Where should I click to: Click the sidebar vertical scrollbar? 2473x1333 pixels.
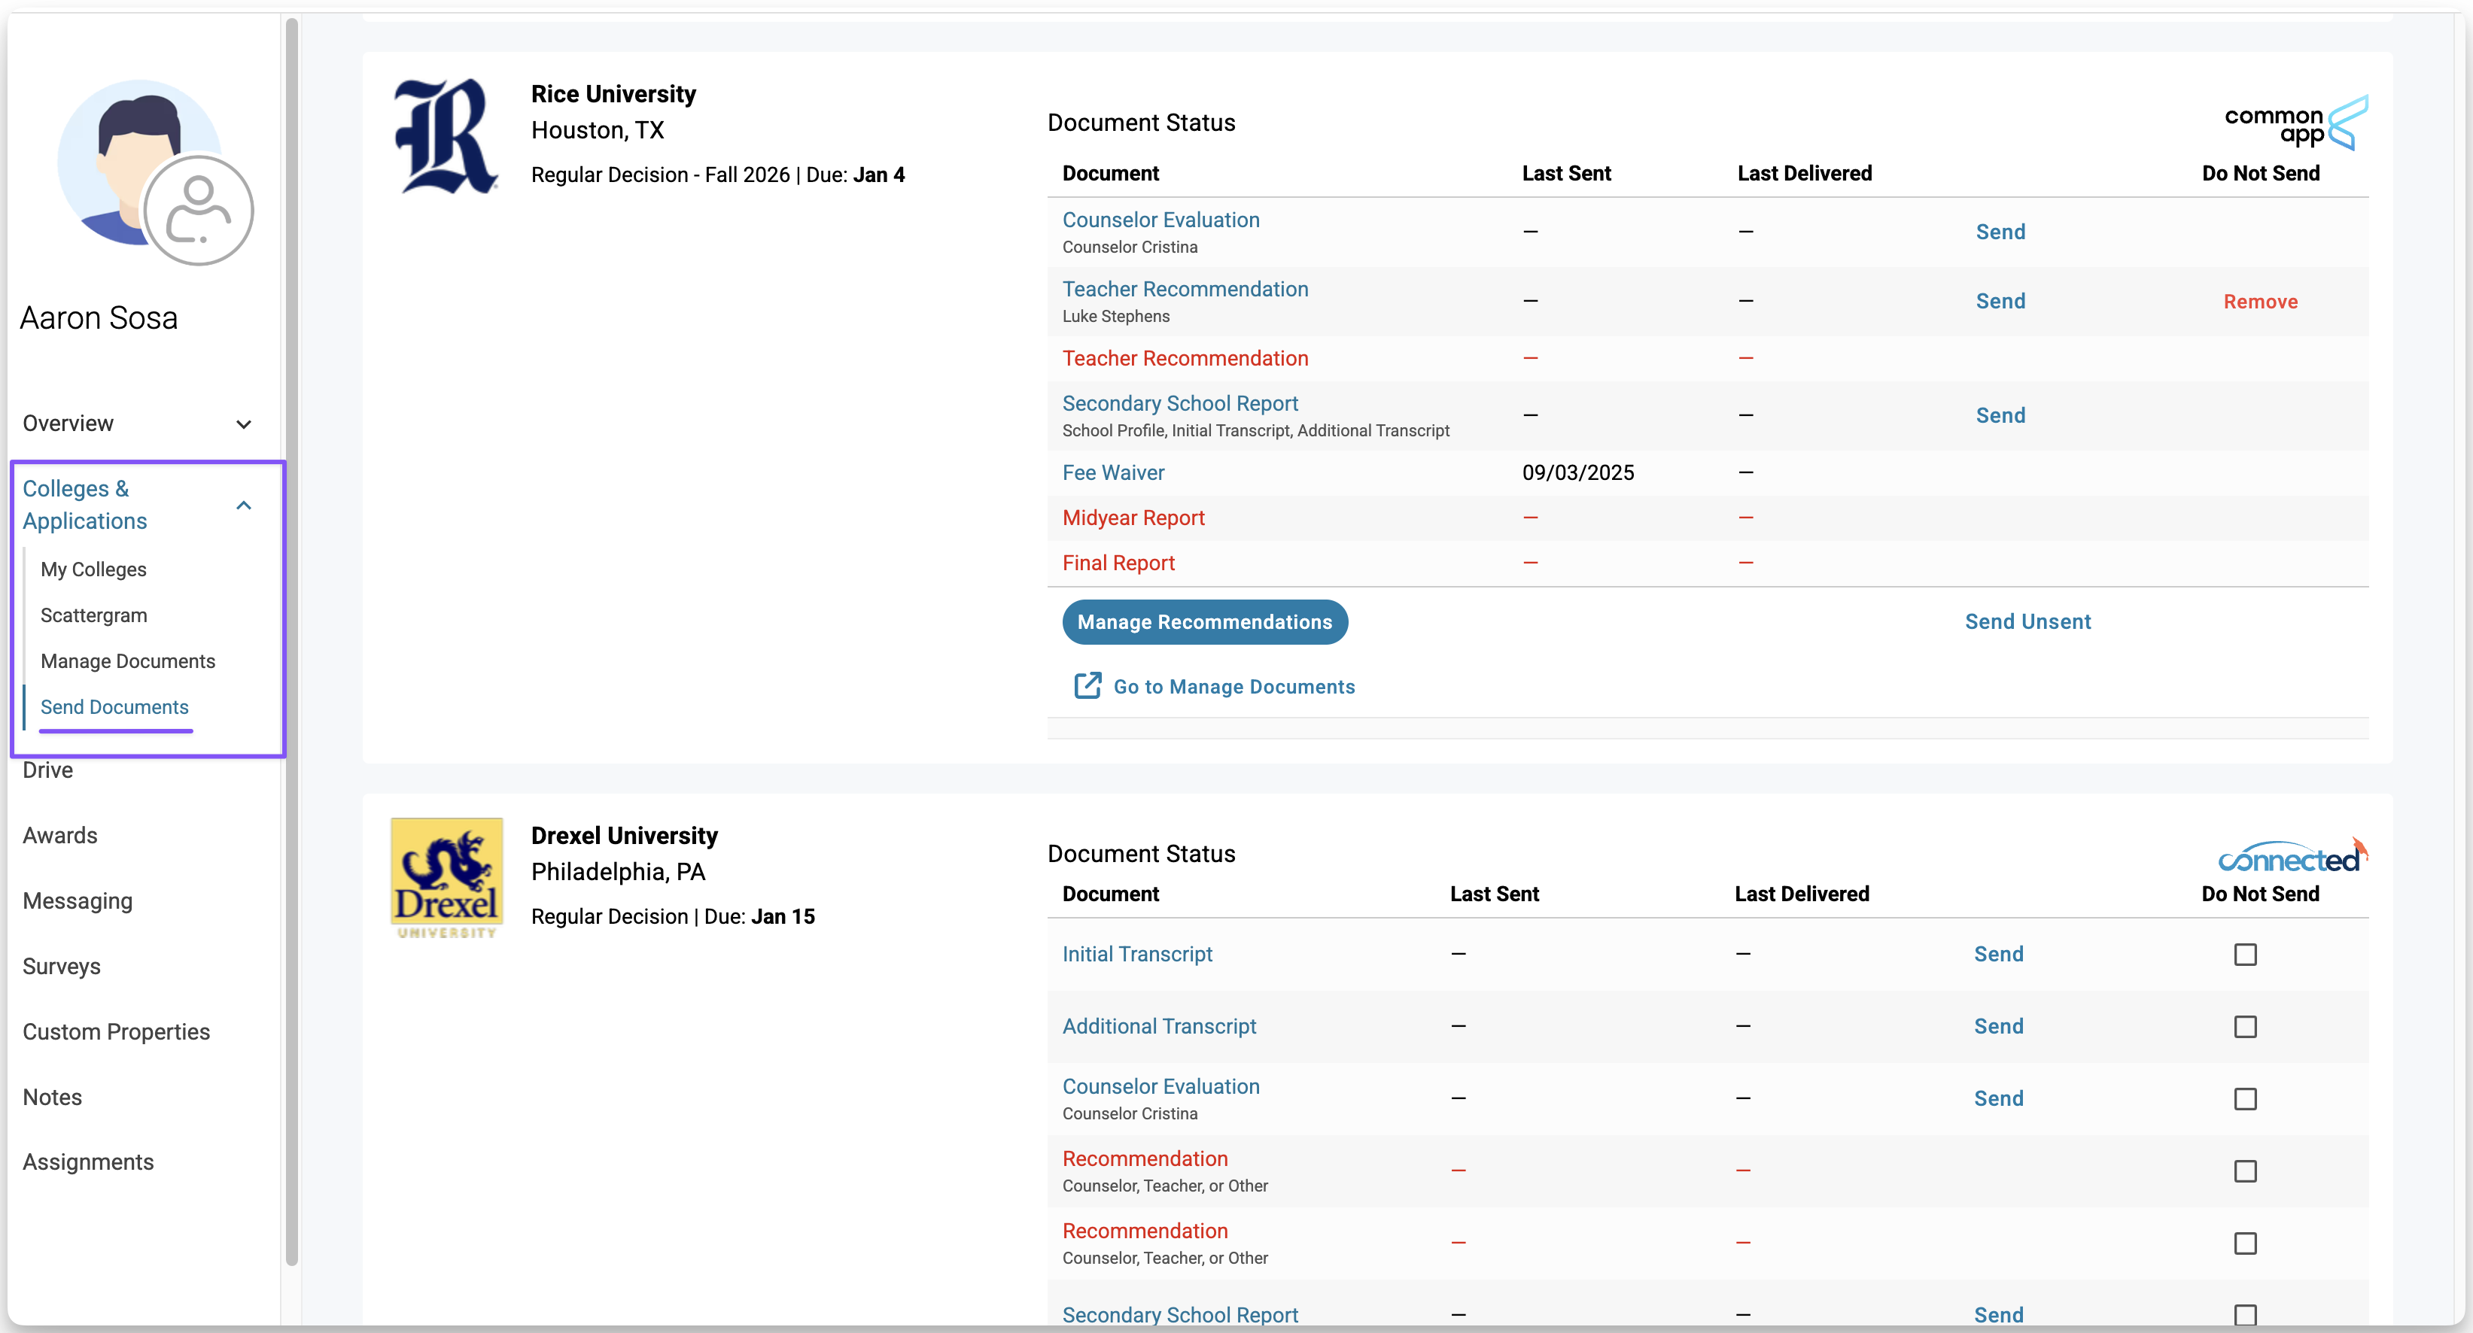pos(292,641)
